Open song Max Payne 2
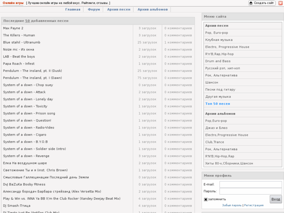Image resolution: width=284 pixels, height=213 pixels. 13,28
